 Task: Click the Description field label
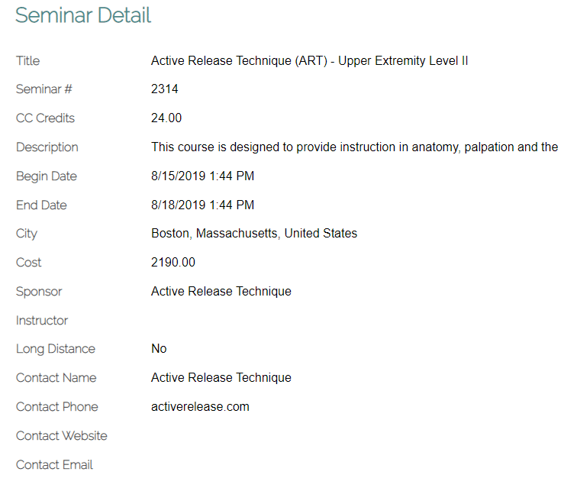47,147
